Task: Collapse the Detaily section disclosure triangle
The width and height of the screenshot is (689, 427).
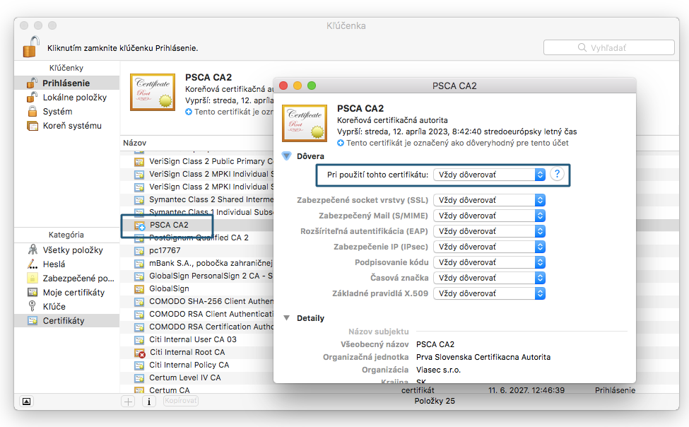Action: pos(286,318)
